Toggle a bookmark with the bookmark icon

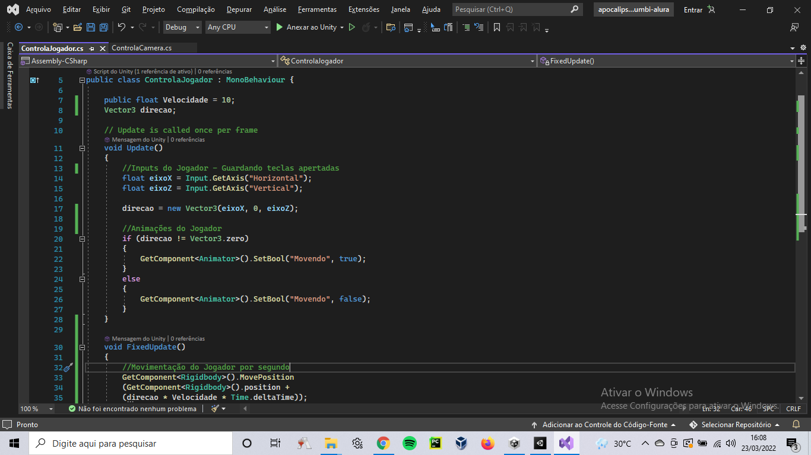[497, 27]
